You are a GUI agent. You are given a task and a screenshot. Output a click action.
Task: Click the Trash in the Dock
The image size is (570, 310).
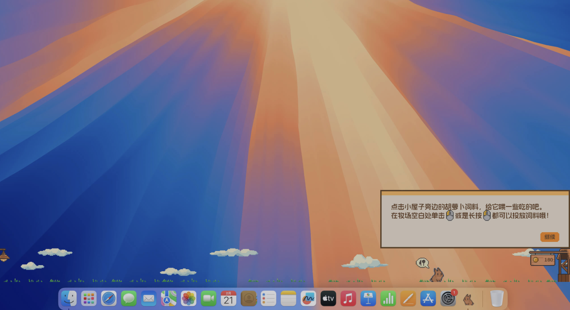coord(497,298)
